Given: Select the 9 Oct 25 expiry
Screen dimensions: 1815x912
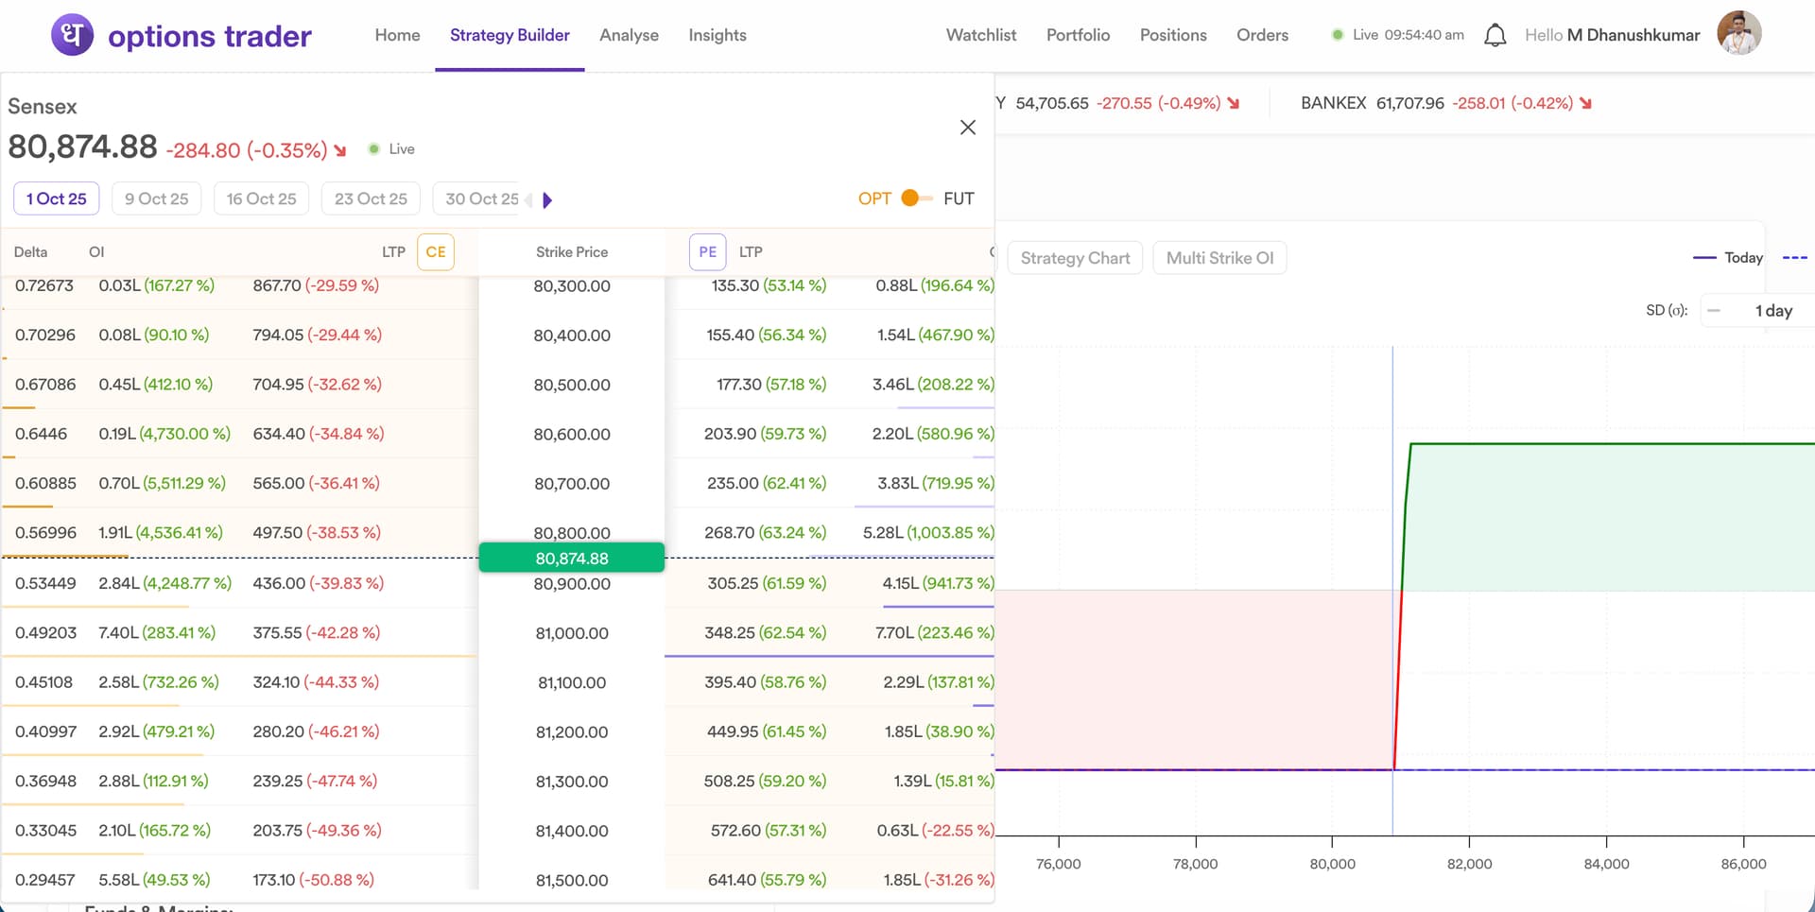Looking at the screenshot, I should 156,198.
